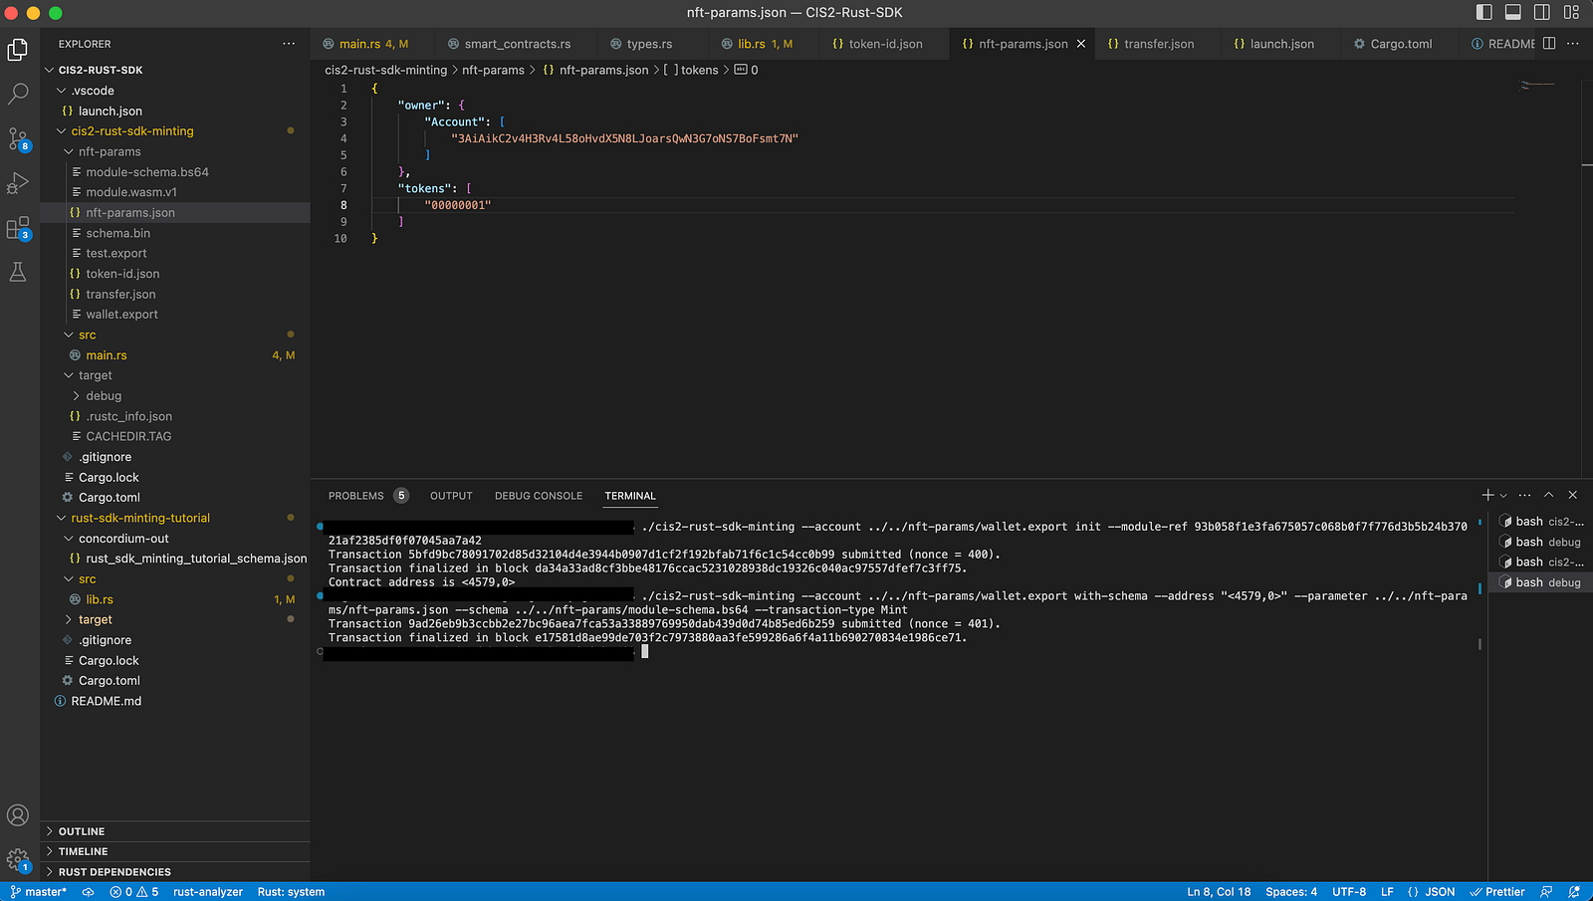Open editor more actions ellipsis
1593x901 pixels.
point(1573,44)
